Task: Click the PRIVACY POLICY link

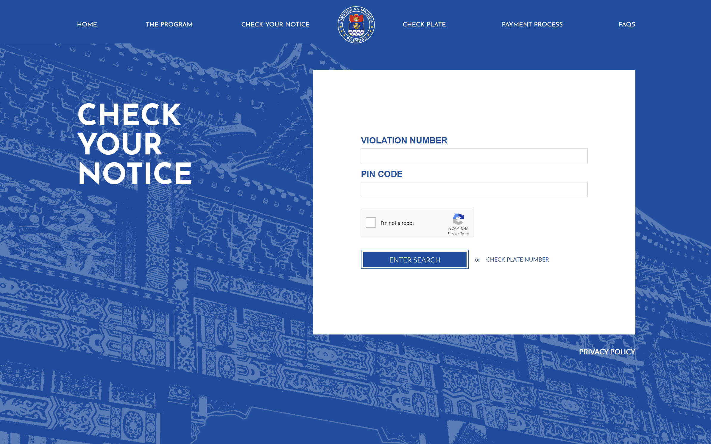Action: click(607, 351)
